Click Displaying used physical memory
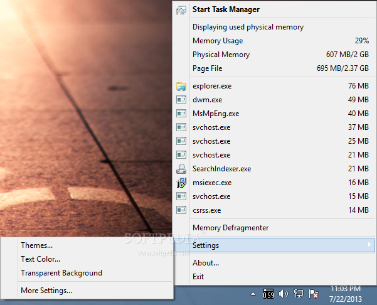 [248, 27]
